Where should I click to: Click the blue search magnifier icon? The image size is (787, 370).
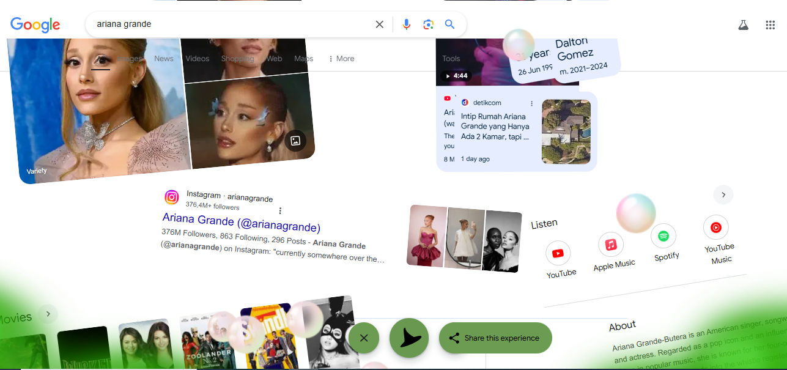(449, 24)
